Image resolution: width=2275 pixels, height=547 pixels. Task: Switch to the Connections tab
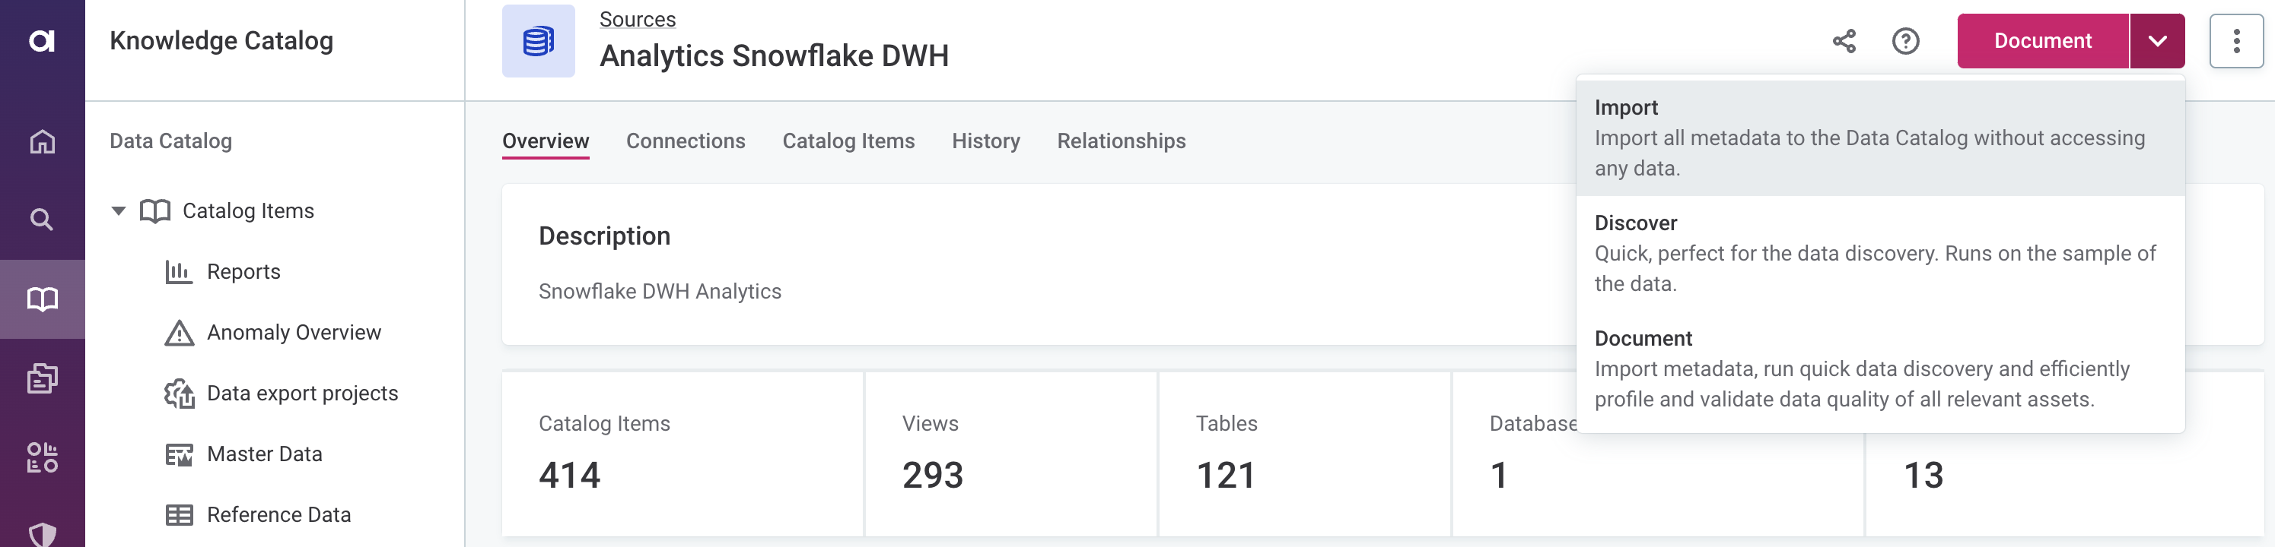(686, 141)
